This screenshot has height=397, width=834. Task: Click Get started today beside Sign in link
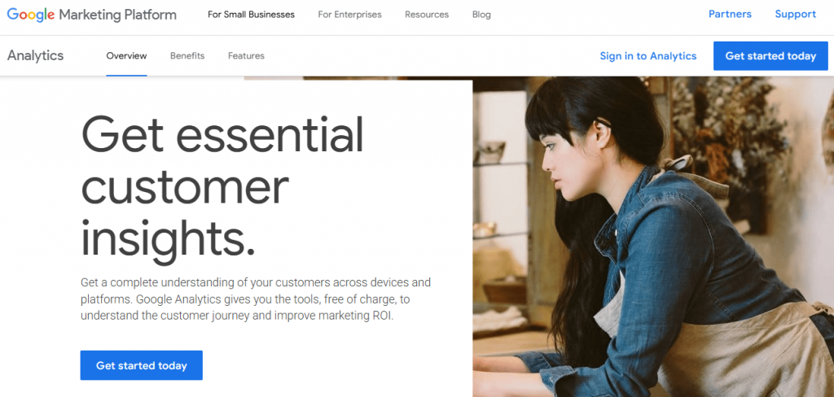point(770,56)
